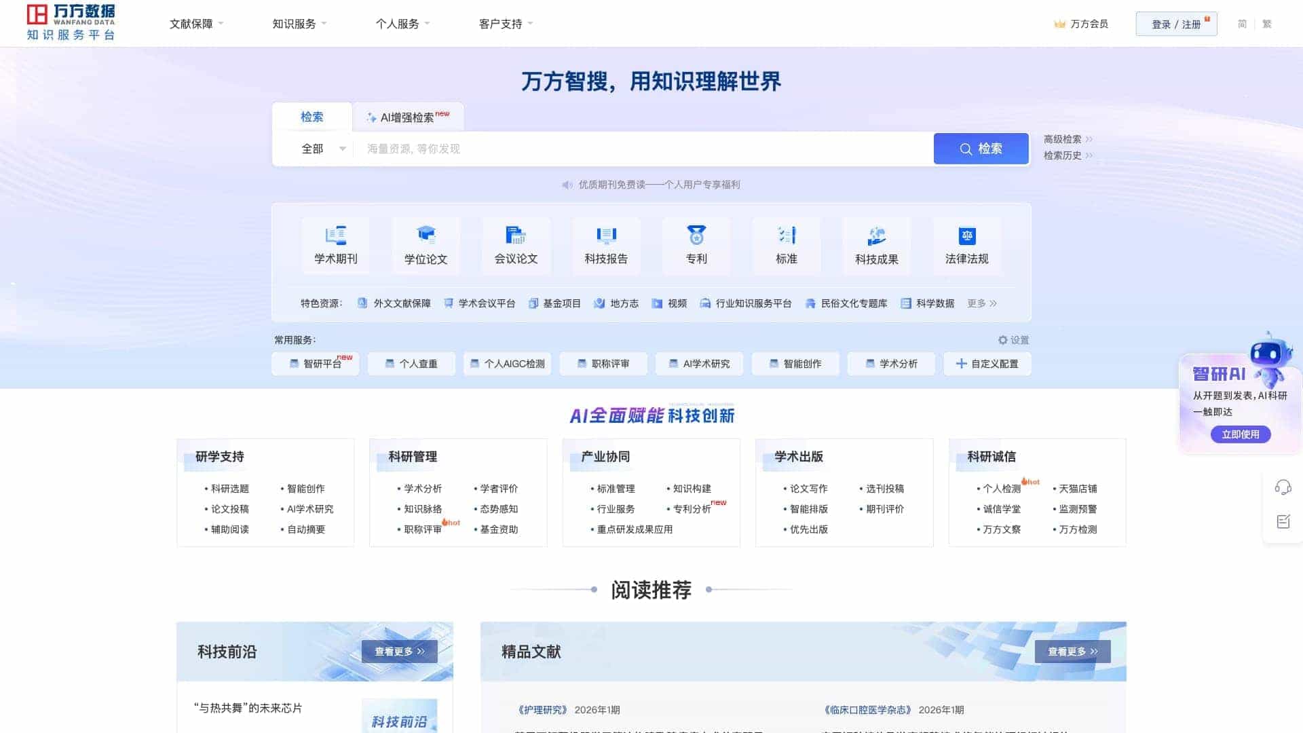Open AI学术研究 service shortcut
Viewport: 1303px width, 733px height.
click(x=699, y=364)
